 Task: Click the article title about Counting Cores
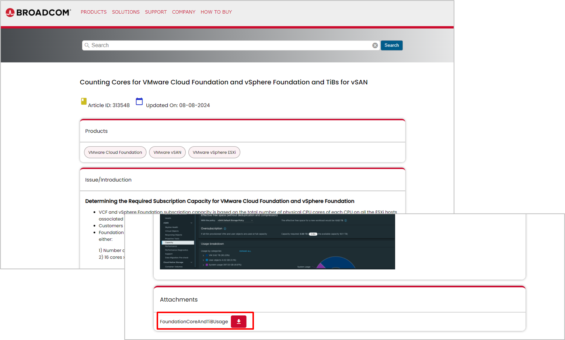coord(224,82)
